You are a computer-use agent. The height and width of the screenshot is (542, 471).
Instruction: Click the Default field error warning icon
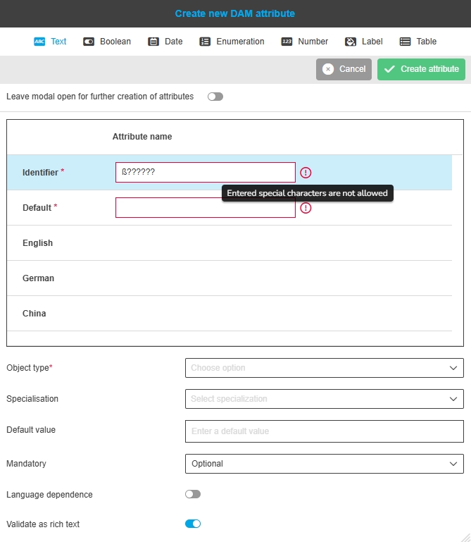pos(306,208)
